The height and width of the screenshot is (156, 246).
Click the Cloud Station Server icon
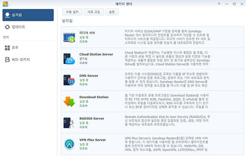pos(69,59)
